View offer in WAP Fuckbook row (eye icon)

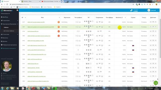click(x=151, y=31)
